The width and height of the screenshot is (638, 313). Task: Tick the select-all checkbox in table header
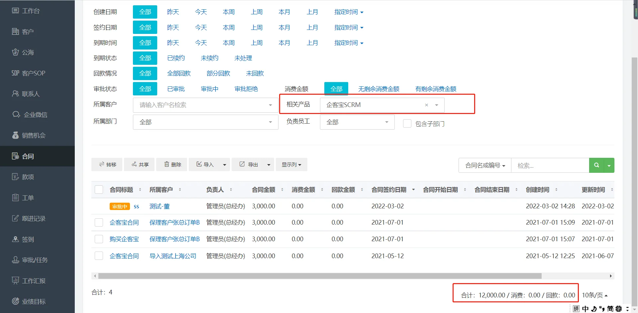[x=99, y=190]
